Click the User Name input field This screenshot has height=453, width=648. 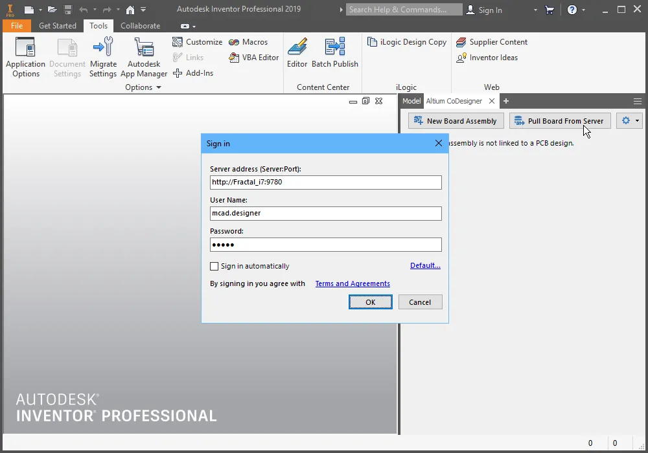coord(326,214)
